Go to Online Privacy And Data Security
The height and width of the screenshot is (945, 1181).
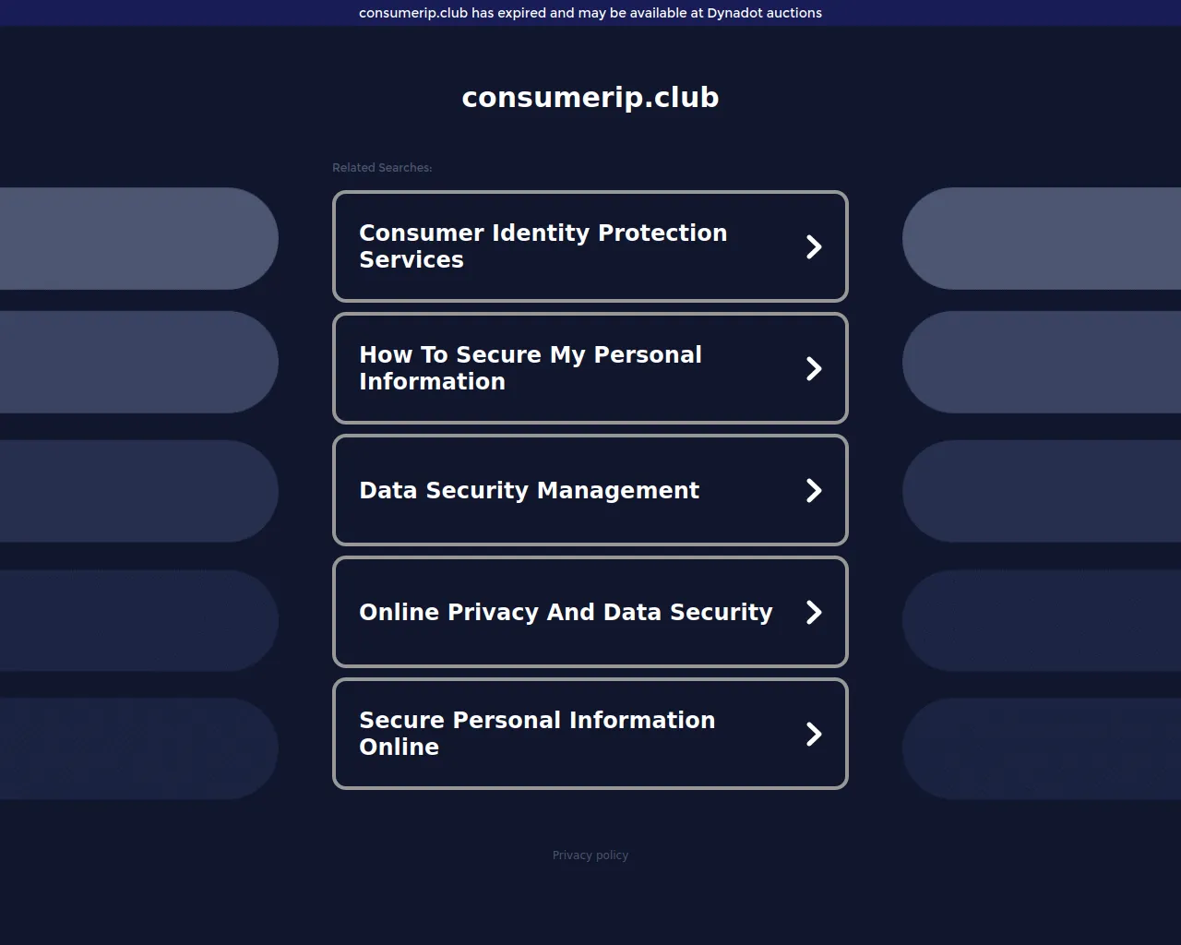click(565, 612)
